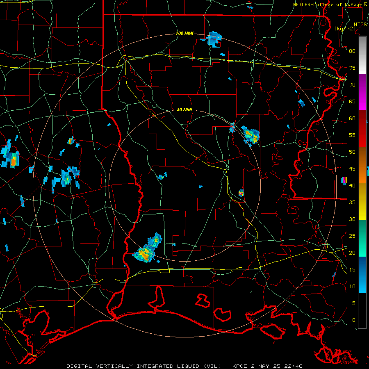Click scale value 55
This screenshot has height=369, width=369.
[352, 135]
